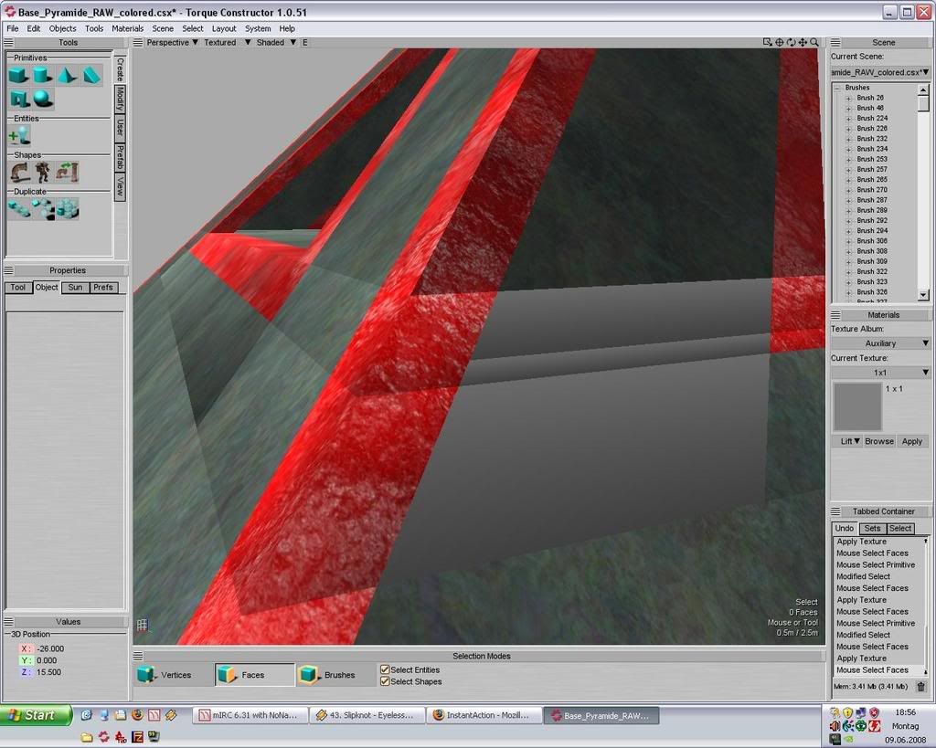Select the cylinder primitive tool
Viewport: 936px width, 748px height.
tap(42, 75)
